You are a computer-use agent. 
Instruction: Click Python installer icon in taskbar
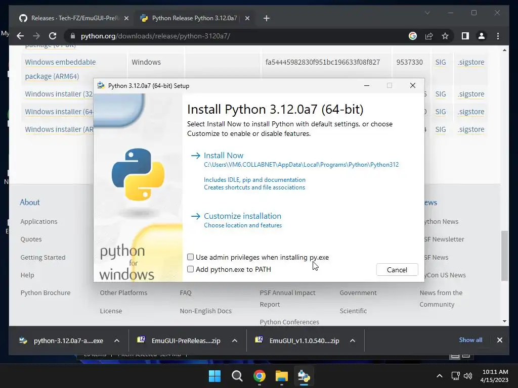304,376
